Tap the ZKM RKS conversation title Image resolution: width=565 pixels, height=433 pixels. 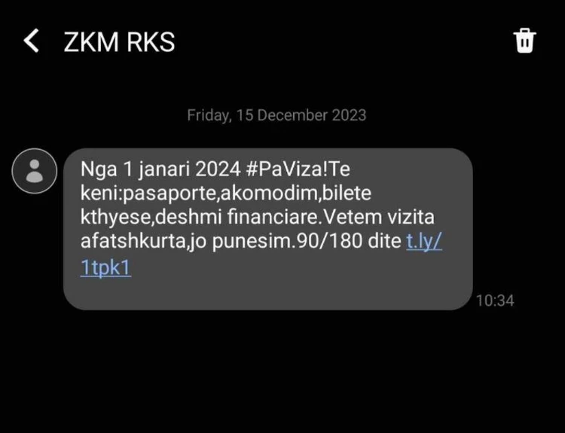coord(119,42)
